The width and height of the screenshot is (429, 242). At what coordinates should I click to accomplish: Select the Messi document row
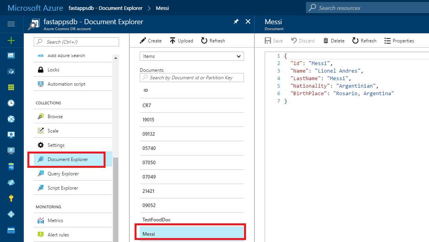[x=192, y=234]
